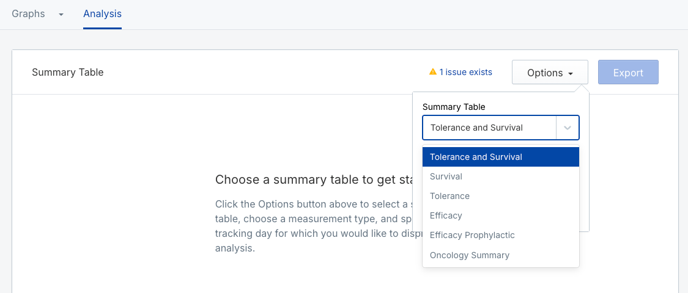Select Oncology Summary from the list
This screenshot has height=293, width=688.
click(x=470, y=255)
